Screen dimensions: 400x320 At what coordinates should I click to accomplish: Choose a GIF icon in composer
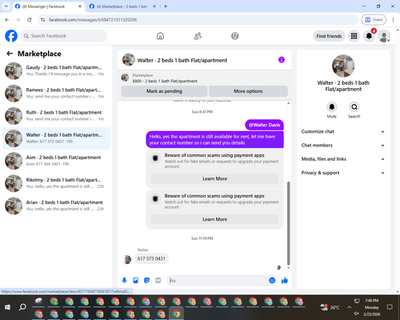[158, 280]
